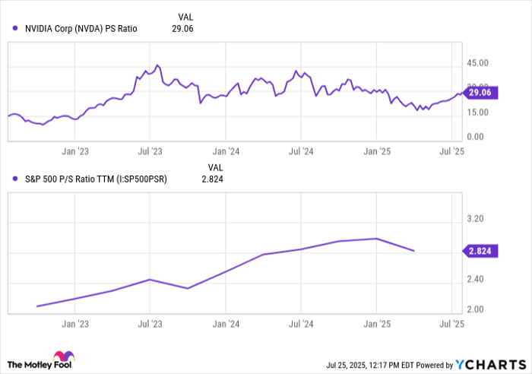Click the Y icon in the YCharts logo
Viewport: 532px width, 374px height.
tap(461, 363)
